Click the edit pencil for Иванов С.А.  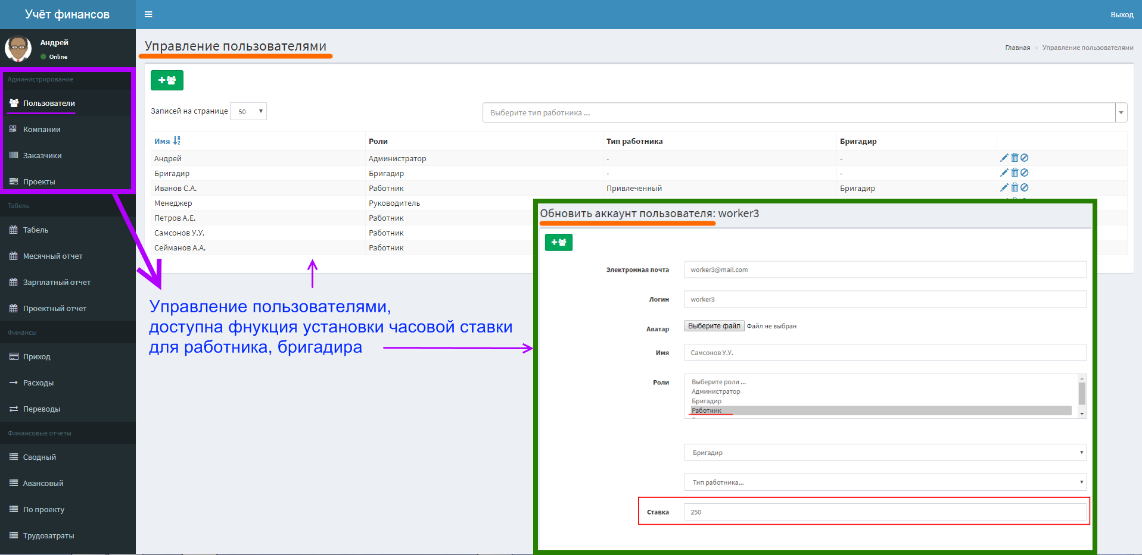1004,187
